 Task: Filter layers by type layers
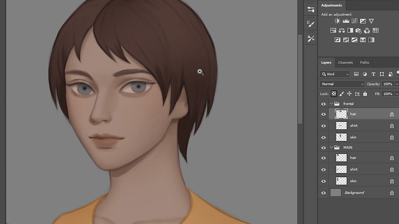pyautogui.click(x=373, y=74)
